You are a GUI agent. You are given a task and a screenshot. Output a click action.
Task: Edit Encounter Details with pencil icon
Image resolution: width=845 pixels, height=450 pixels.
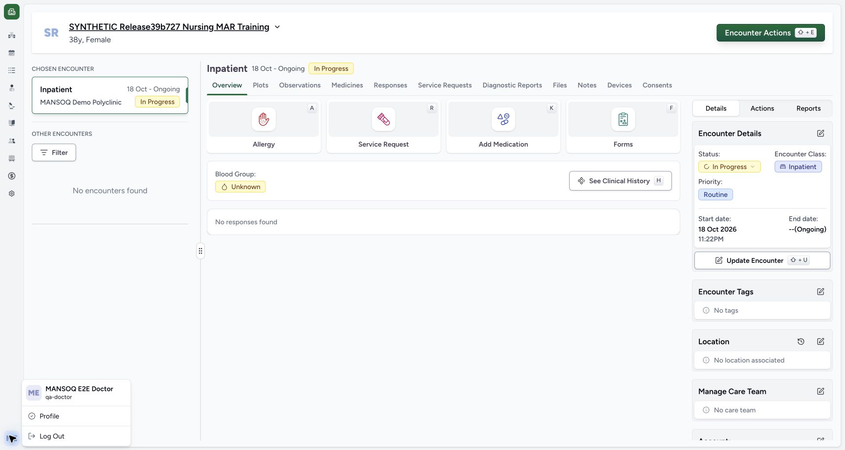point(821,133)
